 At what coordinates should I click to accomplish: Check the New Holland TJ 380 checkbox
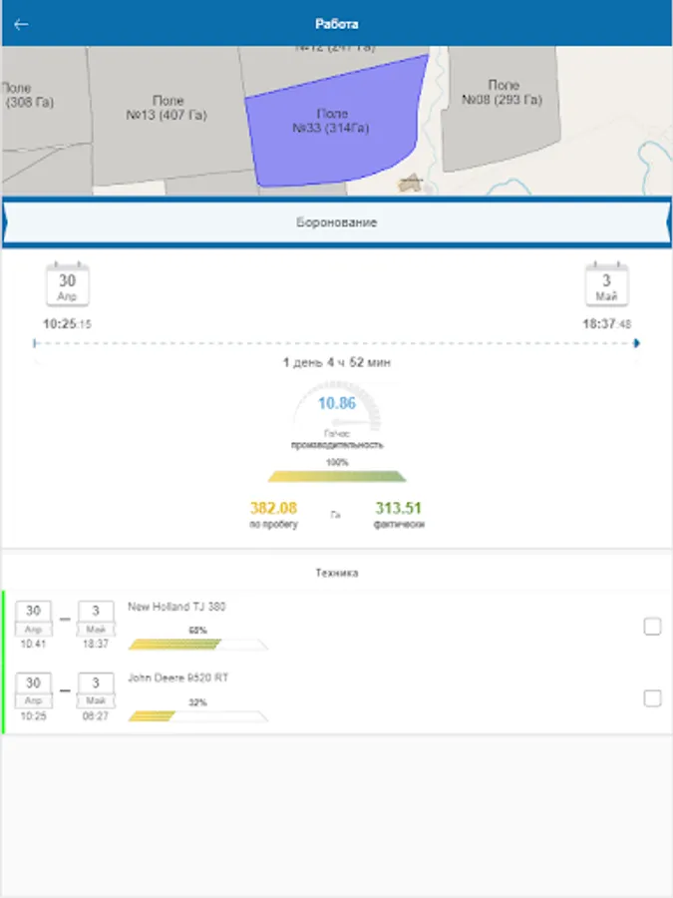[x=652, y=627]
